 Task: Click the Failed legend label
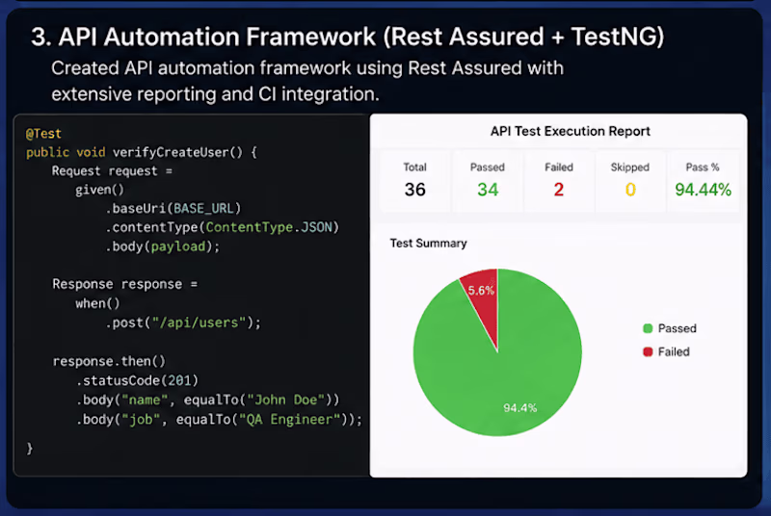pos(674,351)
